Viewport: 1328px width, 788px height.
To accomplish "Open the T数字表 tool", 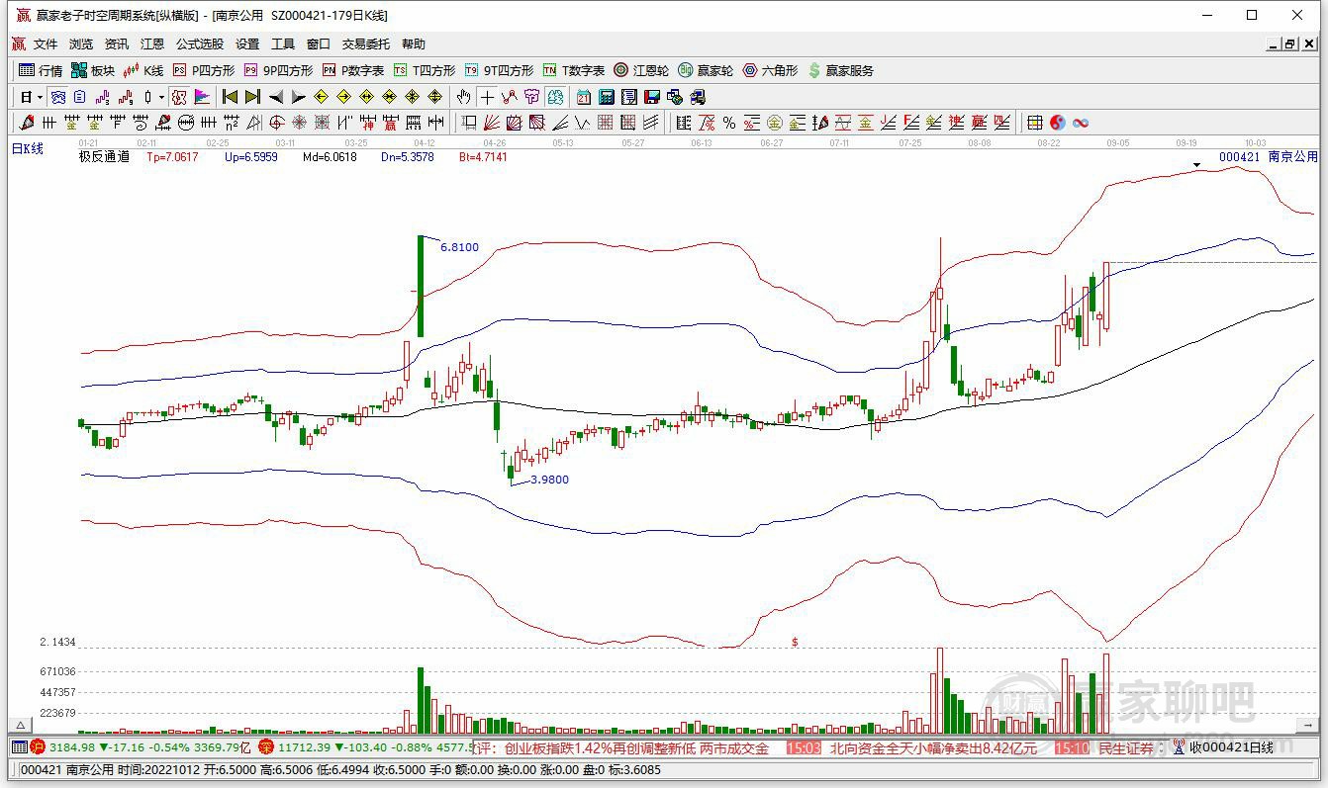I will pos(574,70).
